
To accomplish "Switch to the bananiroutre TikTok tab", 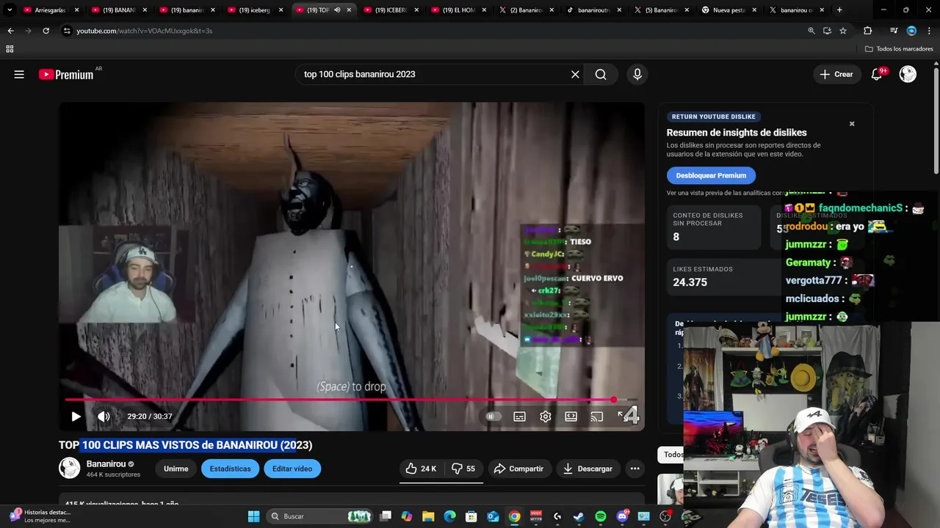I will click(x=595, y=10).
